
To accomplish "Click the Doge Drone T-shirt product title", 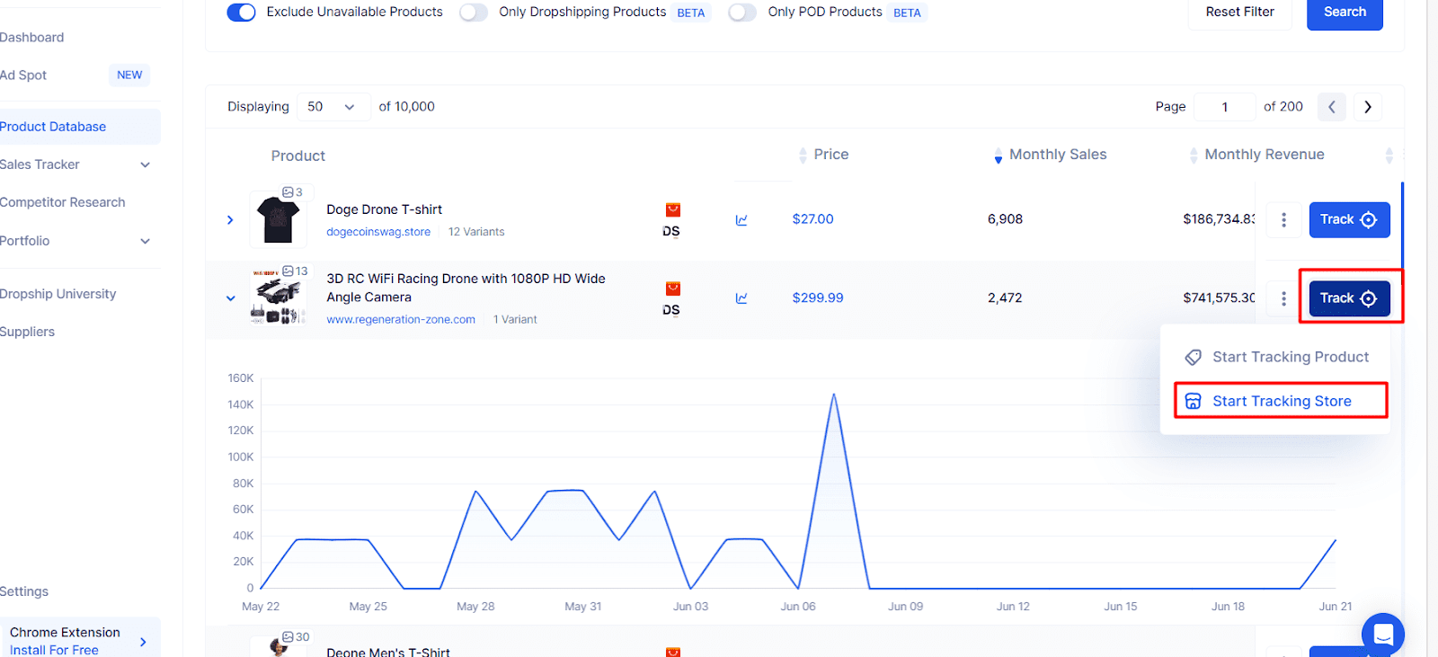I will 385,209.
